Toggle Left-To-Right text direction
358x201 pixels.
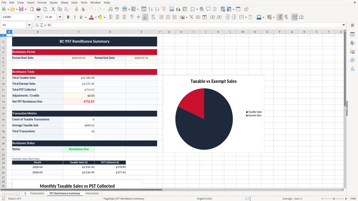(x=280, y=17)
